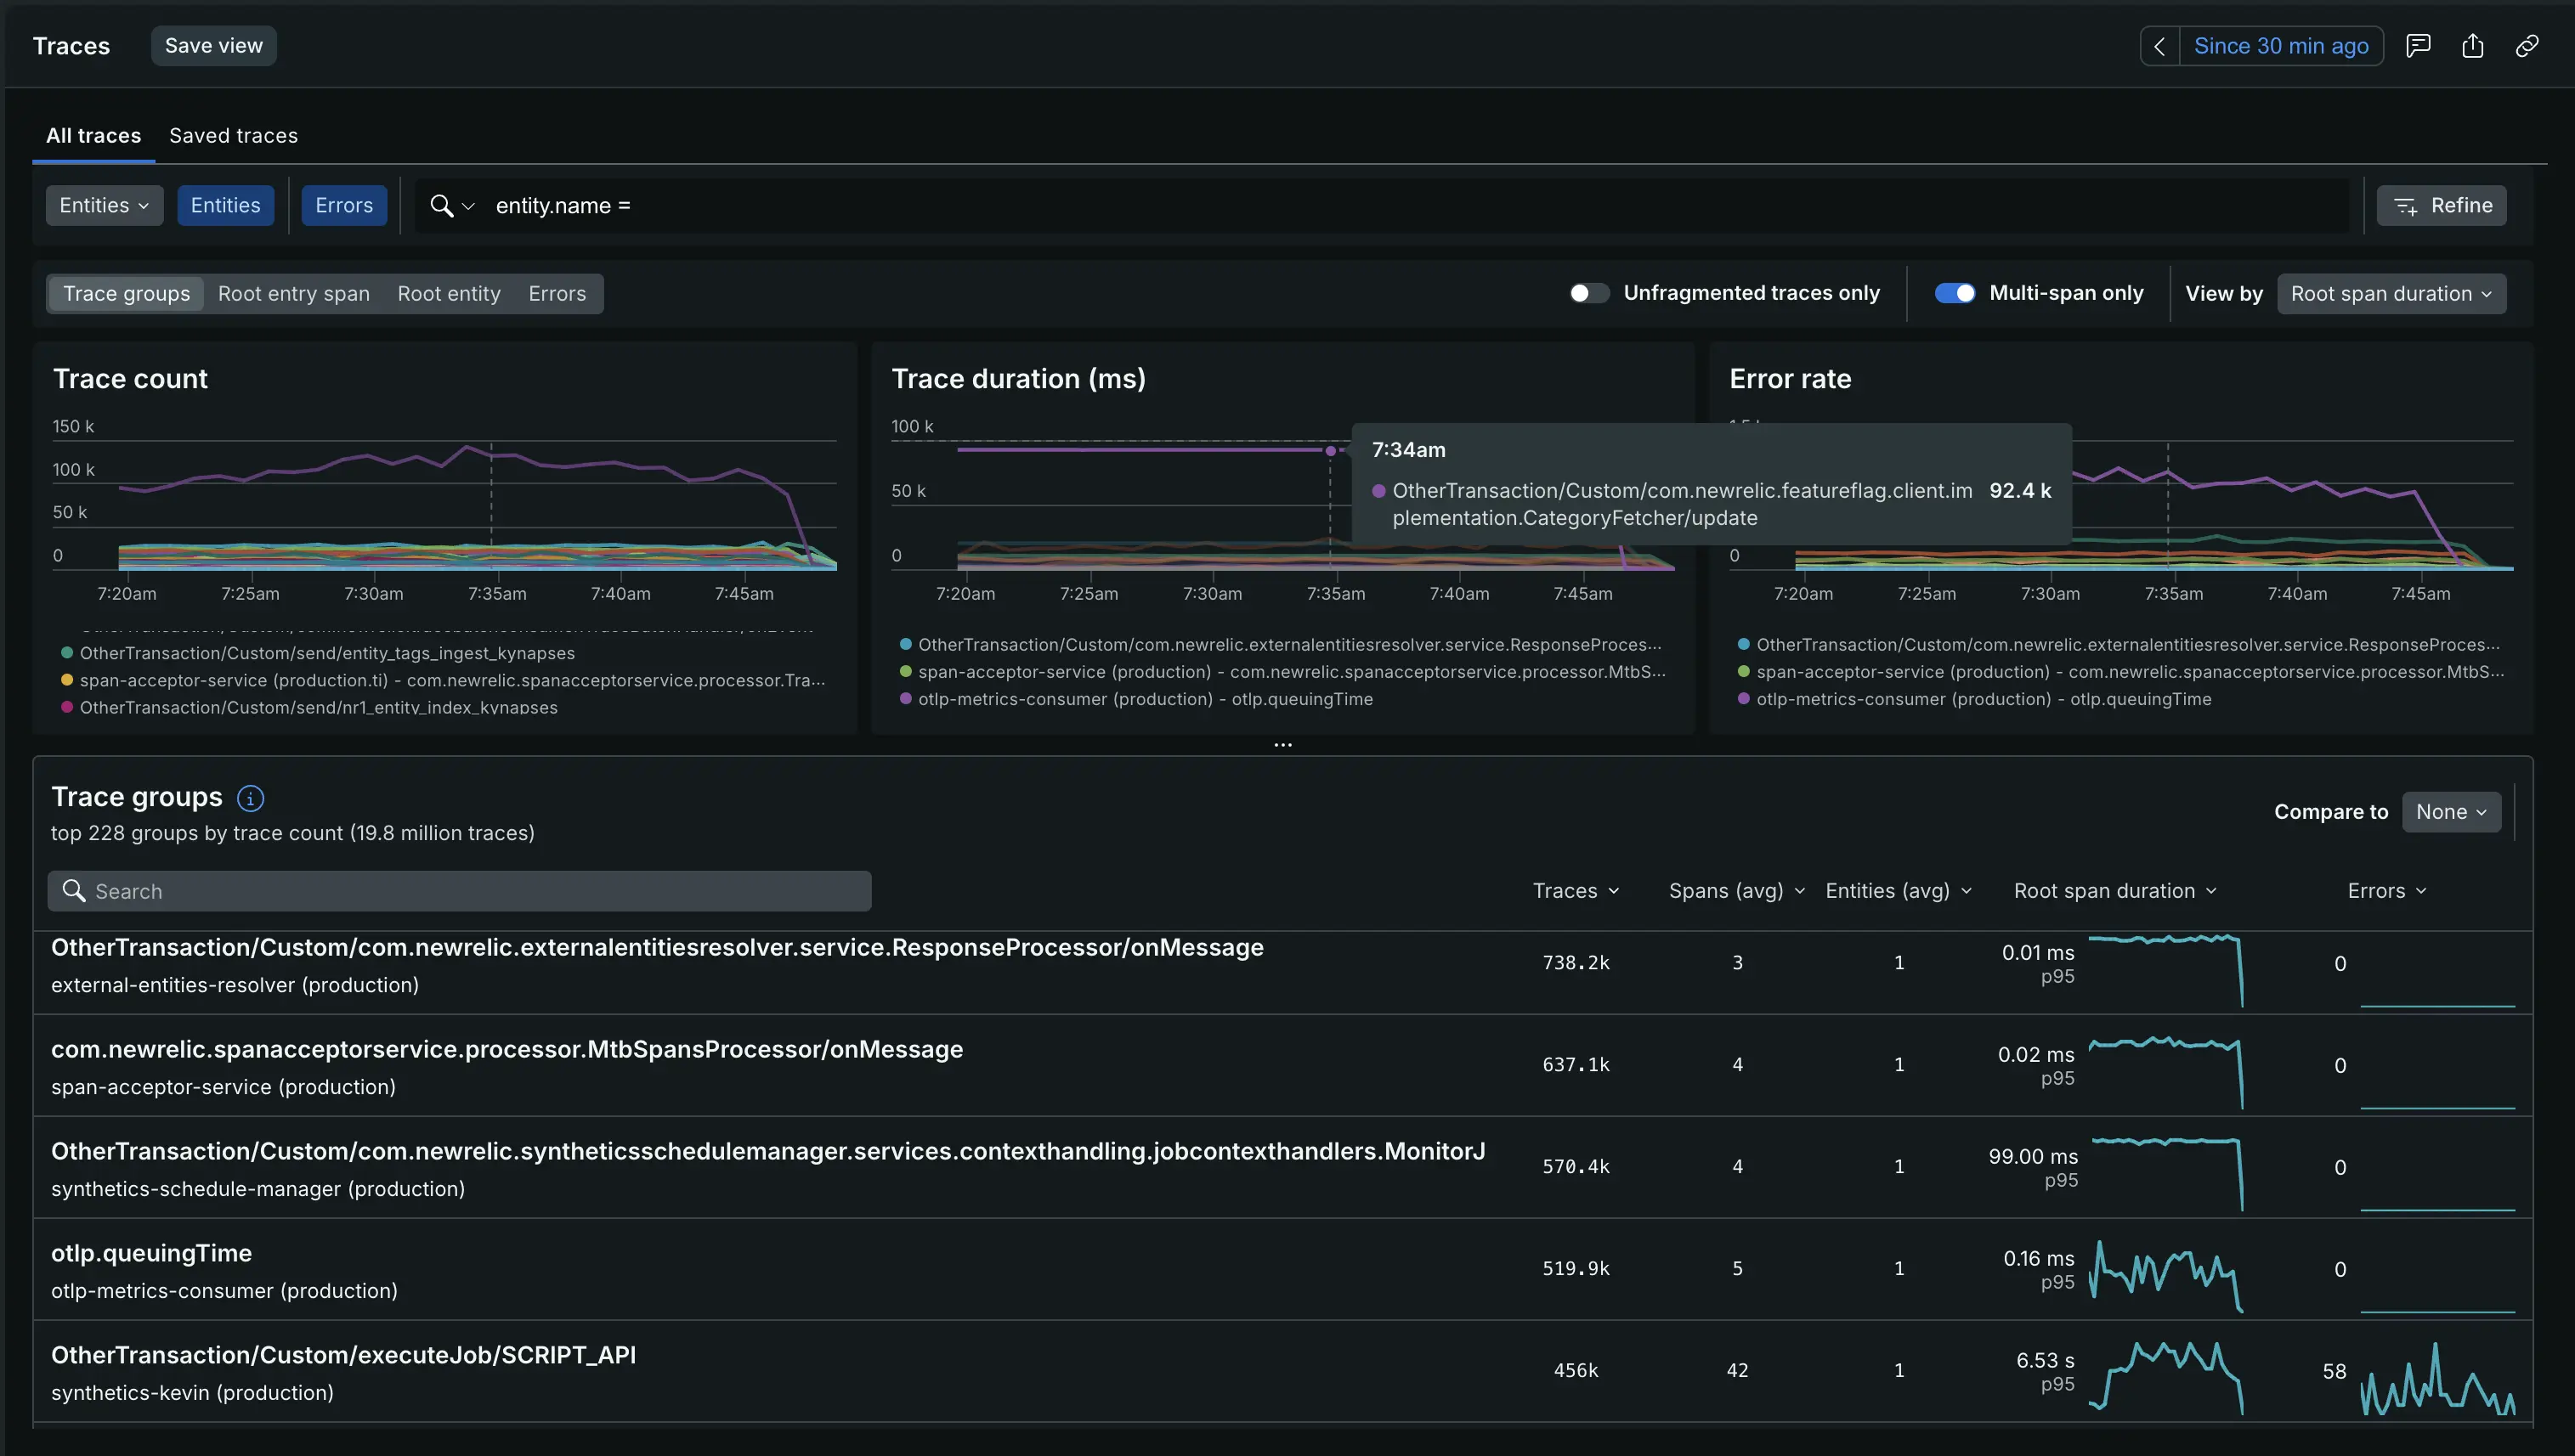The image size is (2575, 1456).
Task: Toggle the Errors filter chip
Action: point(344,206)
